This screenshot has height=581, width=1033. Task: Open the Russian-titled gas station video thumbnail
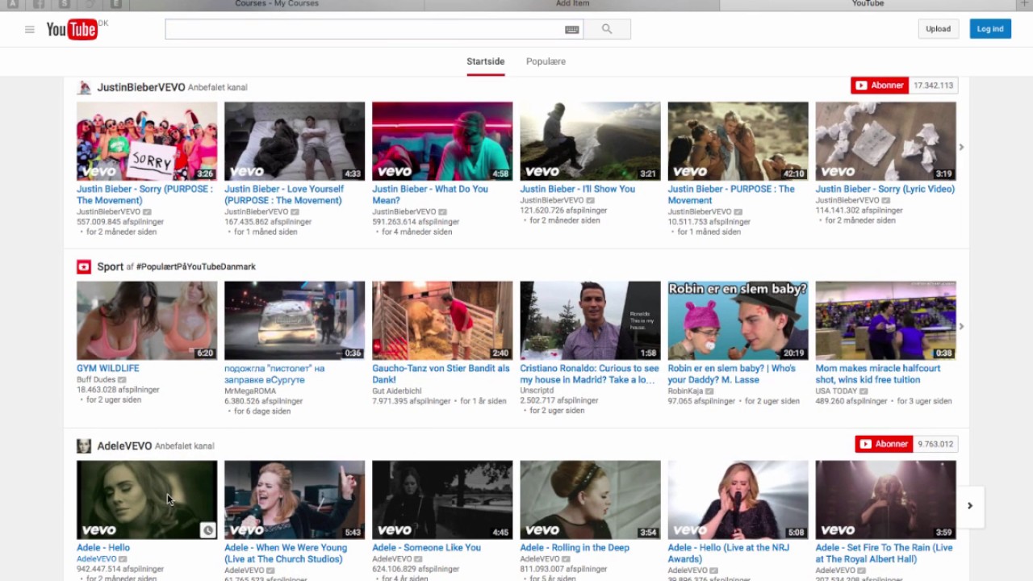(x=295, y=320)
